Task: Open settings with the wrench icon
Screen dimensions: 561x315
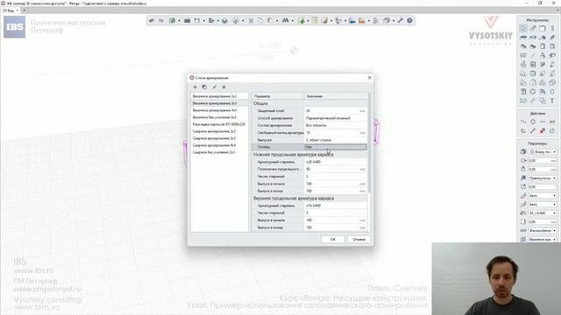Action: point(401,21)
